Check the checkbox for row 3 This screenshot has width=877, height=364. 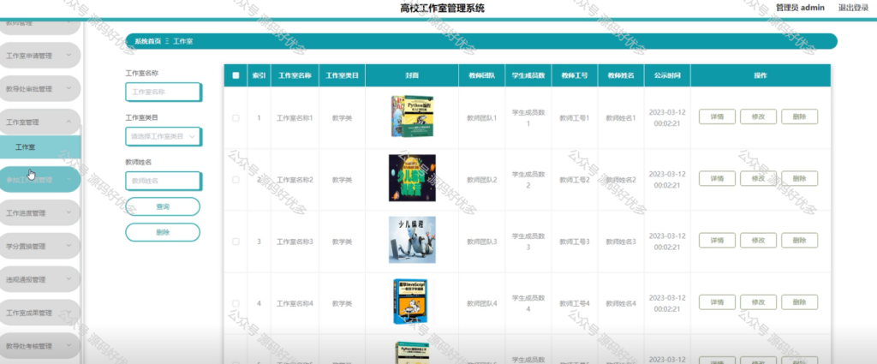point(236,242)
